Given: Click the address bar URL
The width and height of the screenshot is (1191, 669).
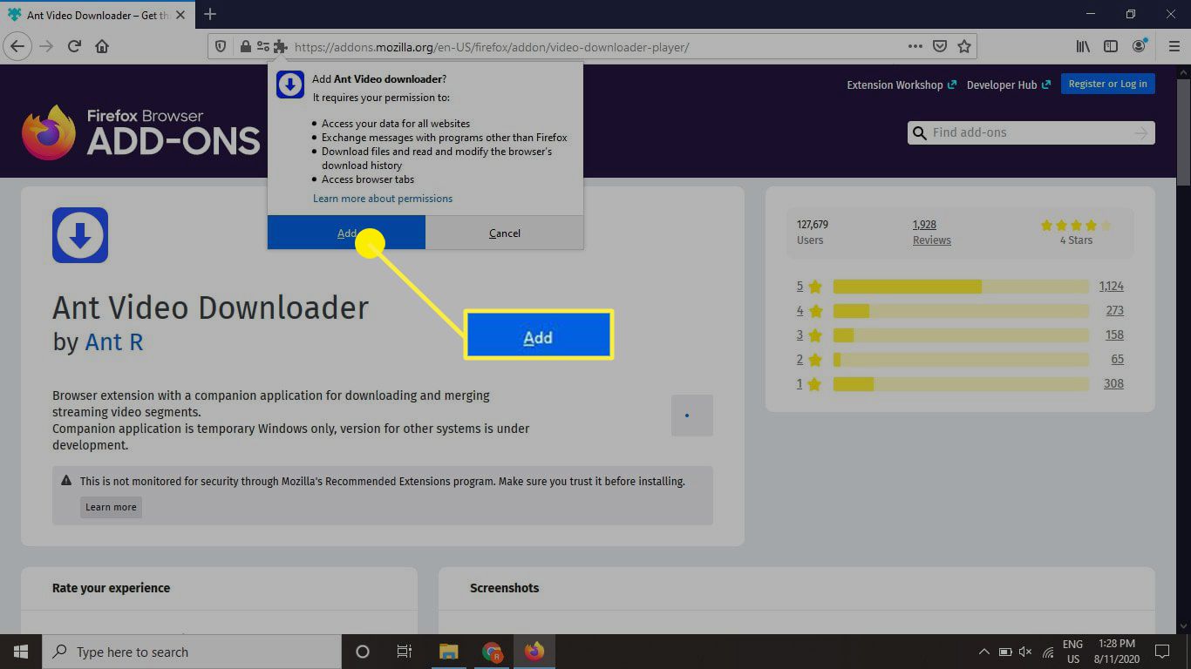Looking at the screenshot, I should [492, 47].
